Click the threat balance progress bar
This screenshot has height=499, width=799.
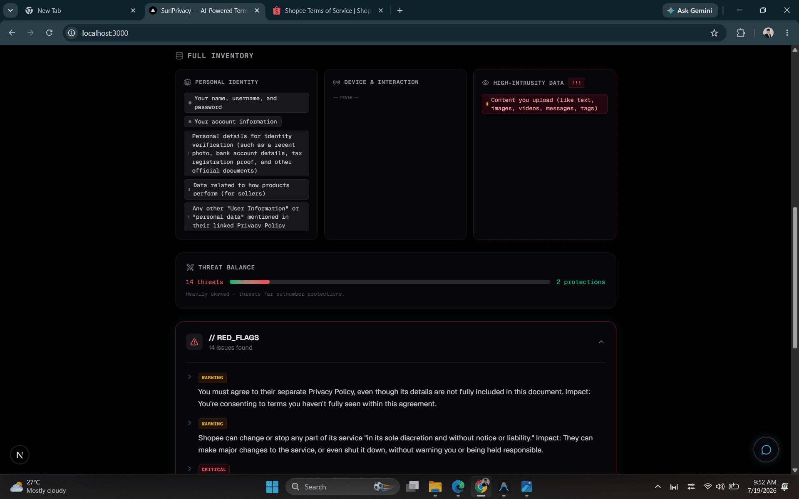click(390, 282)
